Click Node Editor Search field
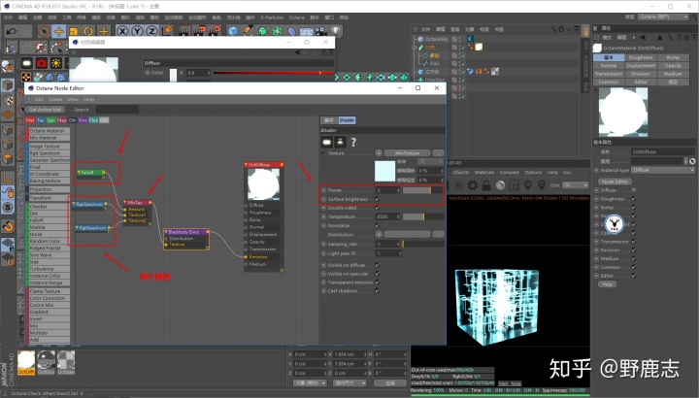 (117, 109)
